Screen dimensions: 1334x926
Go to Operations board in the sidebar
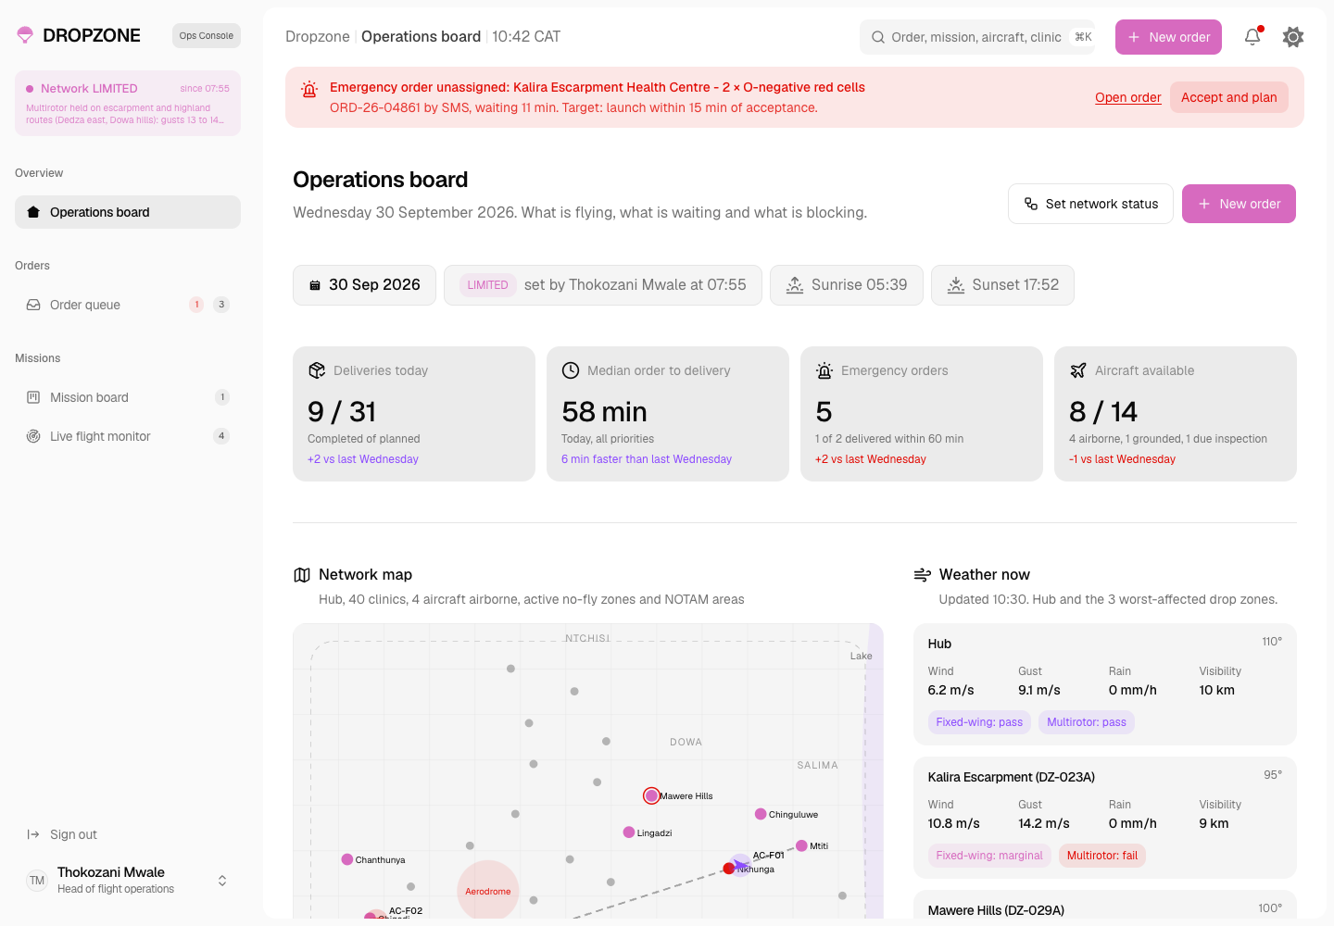(x=128, y=212)
